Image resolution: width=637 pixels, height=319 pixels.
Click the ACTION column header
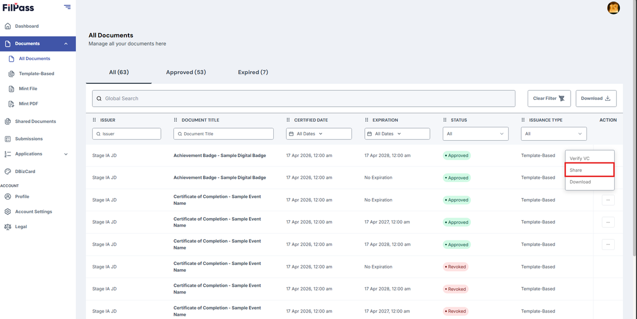tap(608, 120)
